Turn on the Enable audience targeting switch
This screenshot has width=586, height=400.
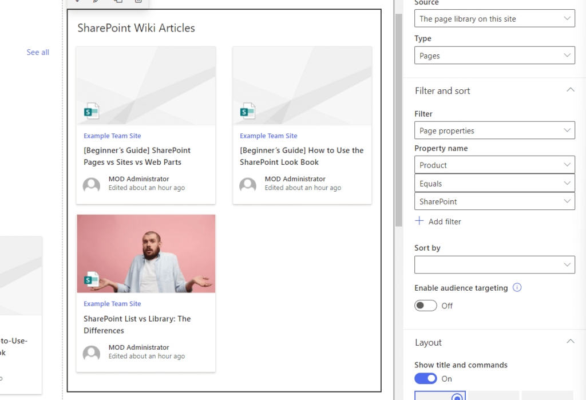click(426, 306)
